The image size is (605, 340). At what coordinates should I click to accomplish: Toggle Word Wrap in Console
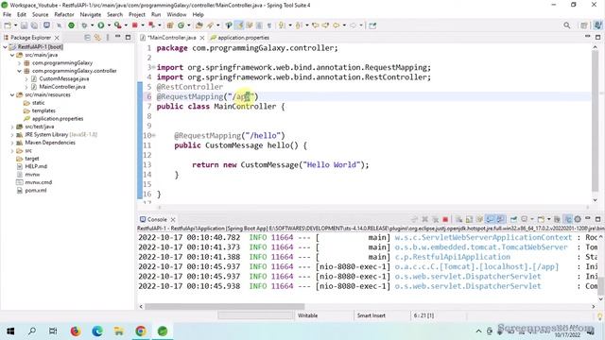click(x=479, y=219)
